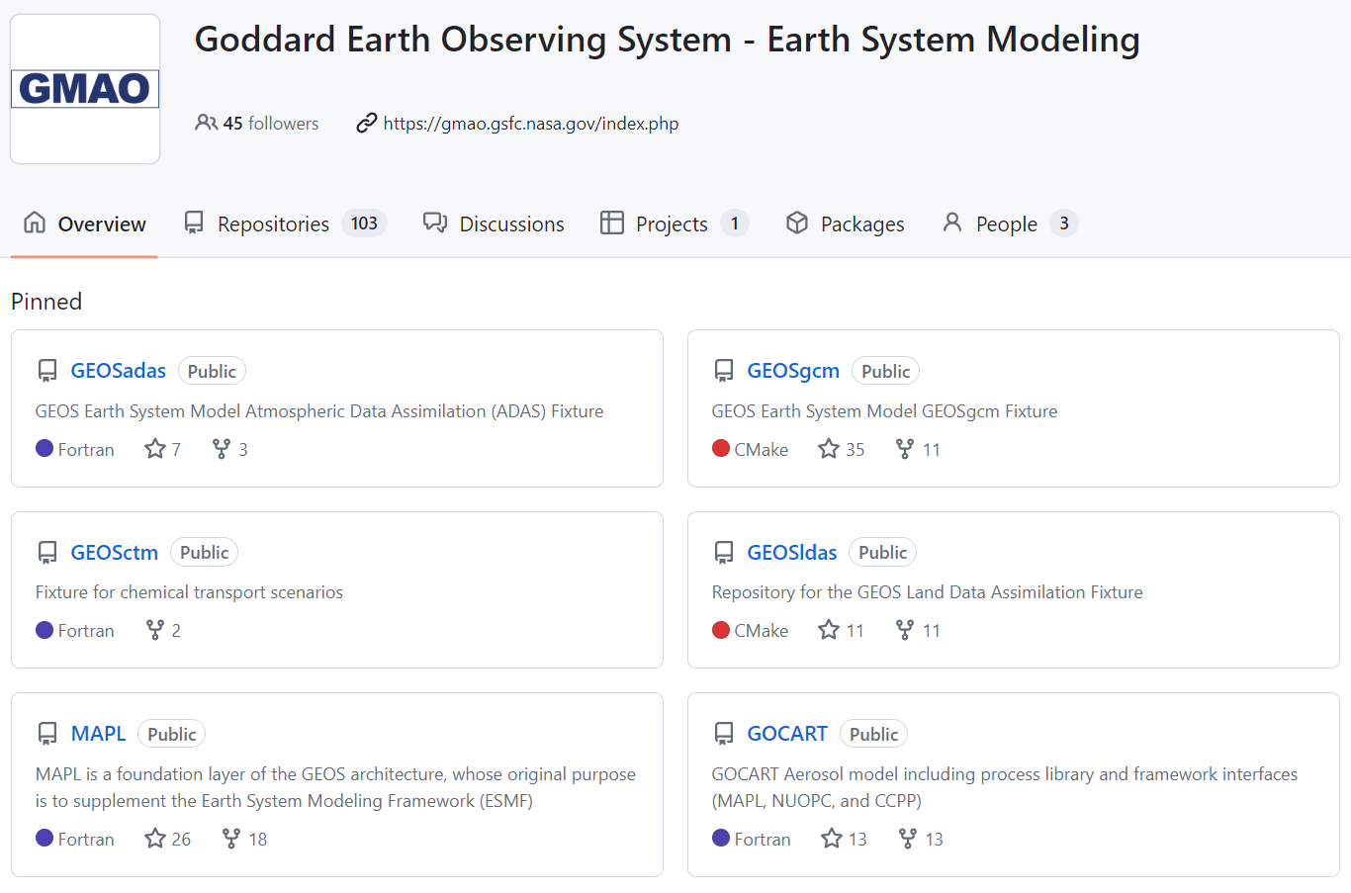This screenshot has width=1351, height=893.
Task: Click the star icon on the GOCART card
Action: 832,839
